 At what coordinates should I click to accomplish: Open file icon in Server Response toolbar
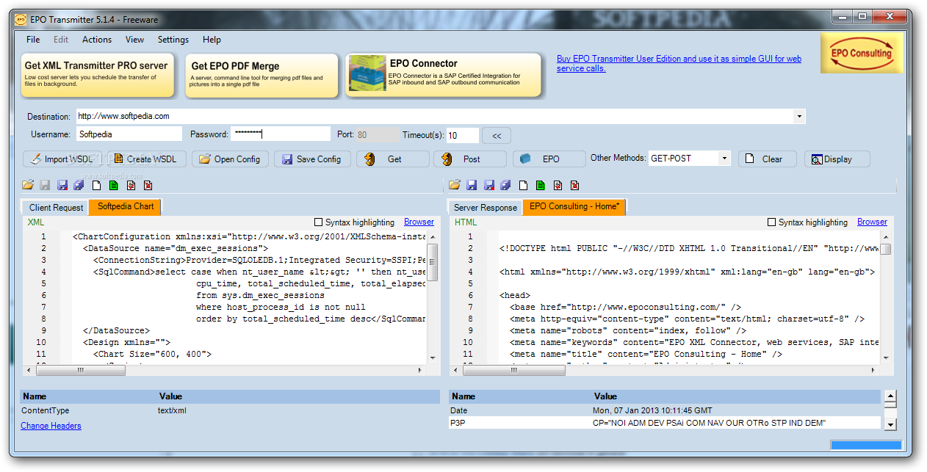pos(455,185)
